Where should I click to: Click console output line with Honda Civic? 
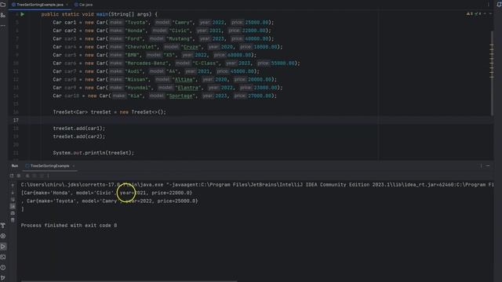[x=107, y=193]
